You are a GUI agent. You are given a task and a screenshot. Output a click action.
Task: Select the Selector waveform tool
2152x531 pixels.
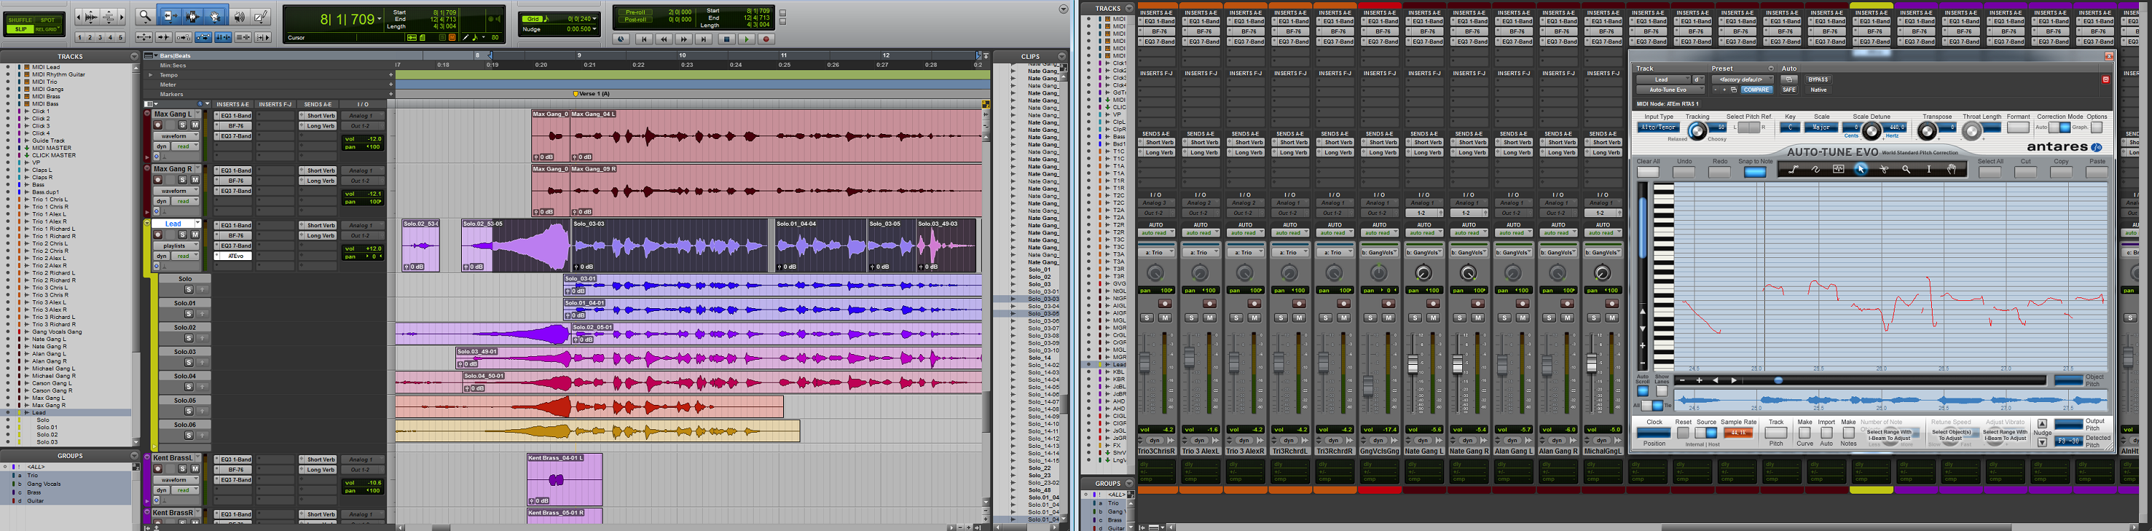(193, 16)
